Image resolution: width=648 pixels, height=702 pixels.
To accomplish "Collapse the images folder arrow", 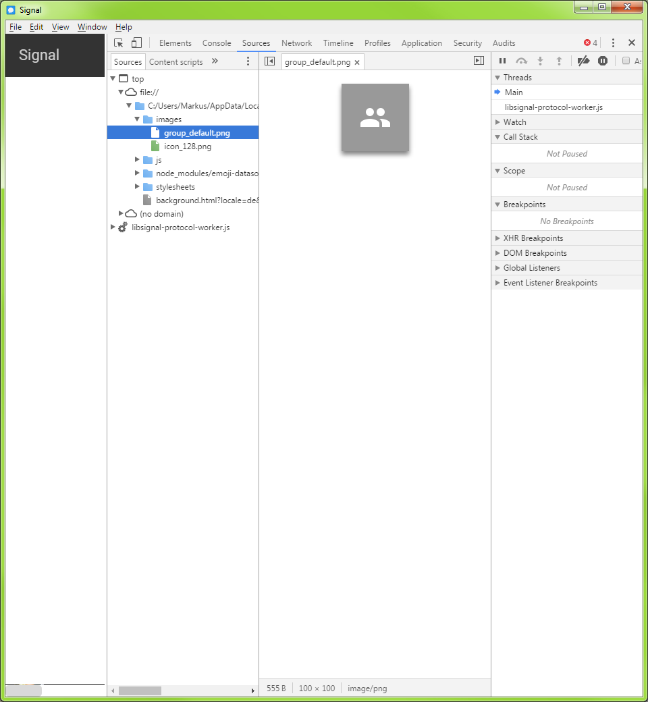I will 137,119.
